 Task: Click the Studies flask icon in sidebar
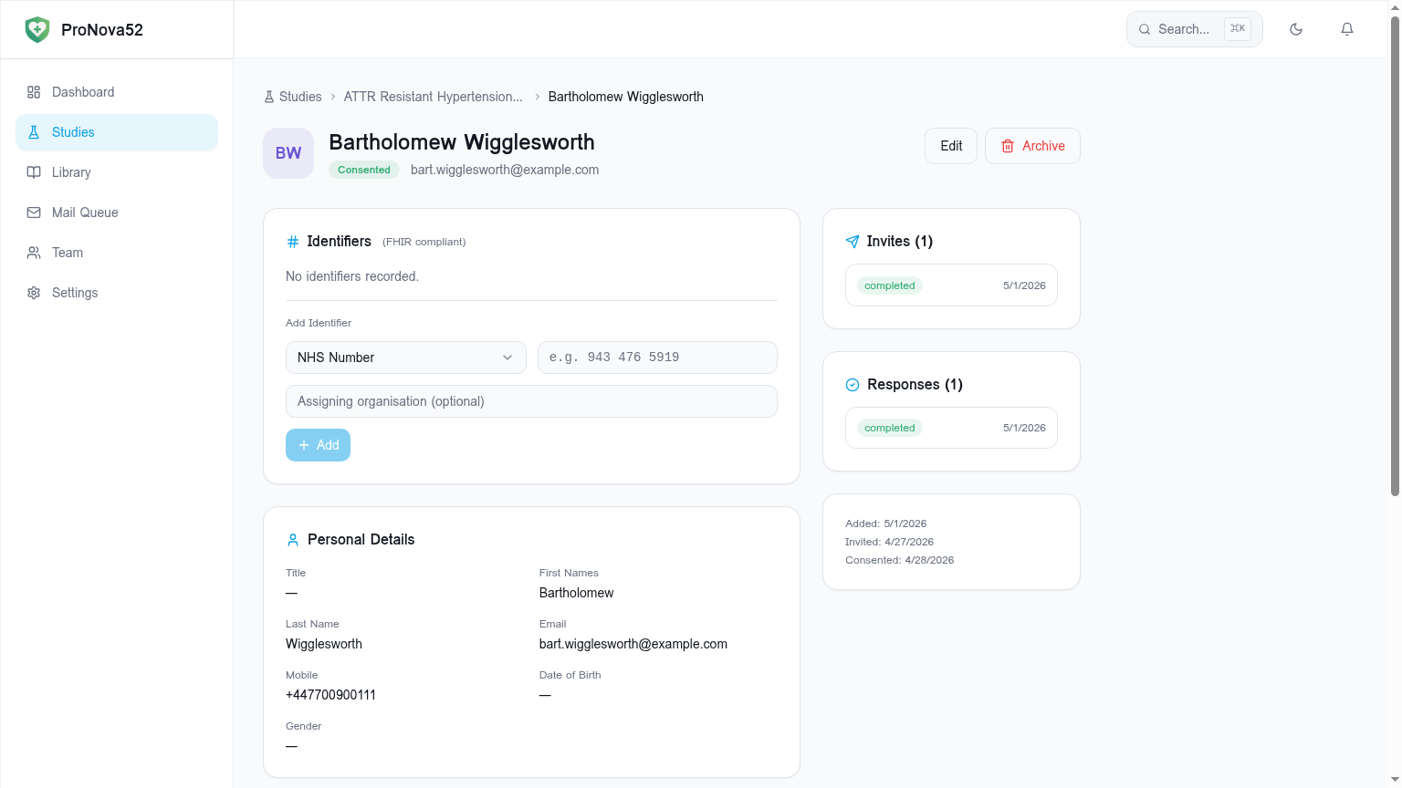point(34,132)
